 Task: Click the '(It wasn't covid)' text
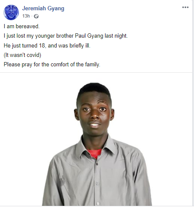(22, 55)
